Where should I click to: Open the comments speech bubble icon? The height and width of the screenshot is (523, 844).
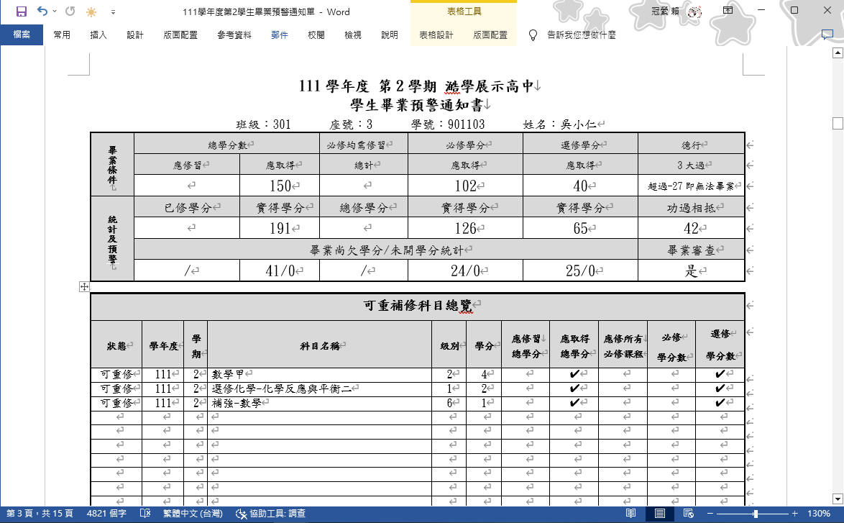(x=827, y=35)
